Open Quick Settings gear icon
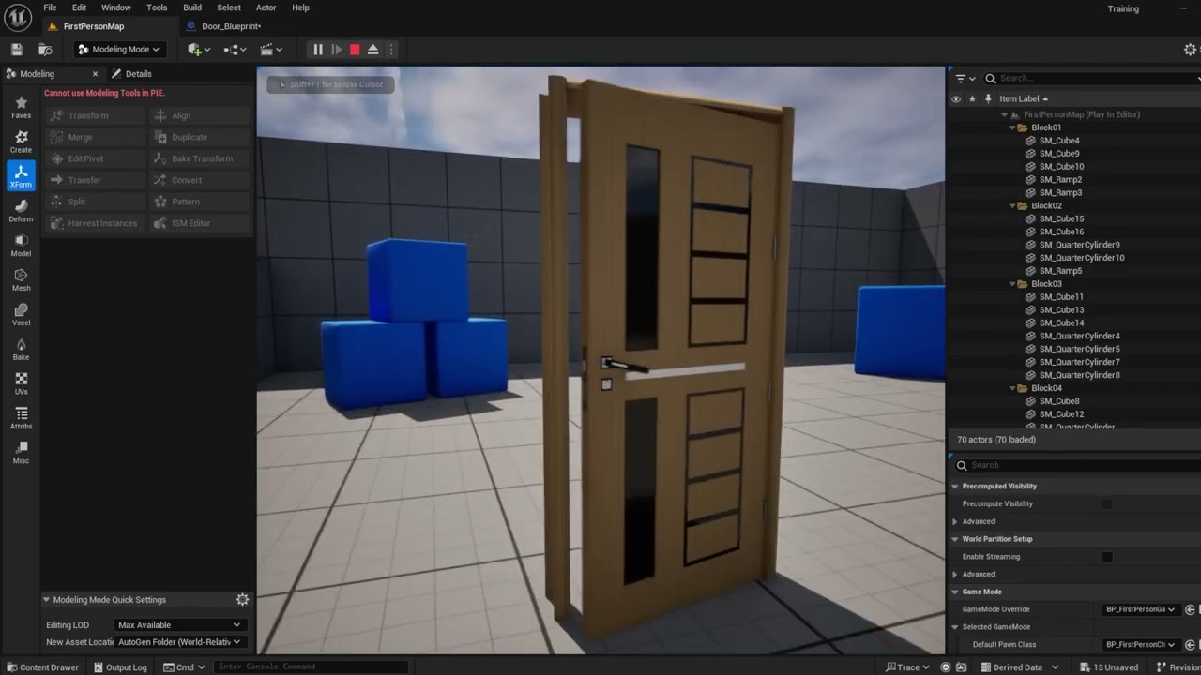1201x675 pixels. click(x=242, y=600)
